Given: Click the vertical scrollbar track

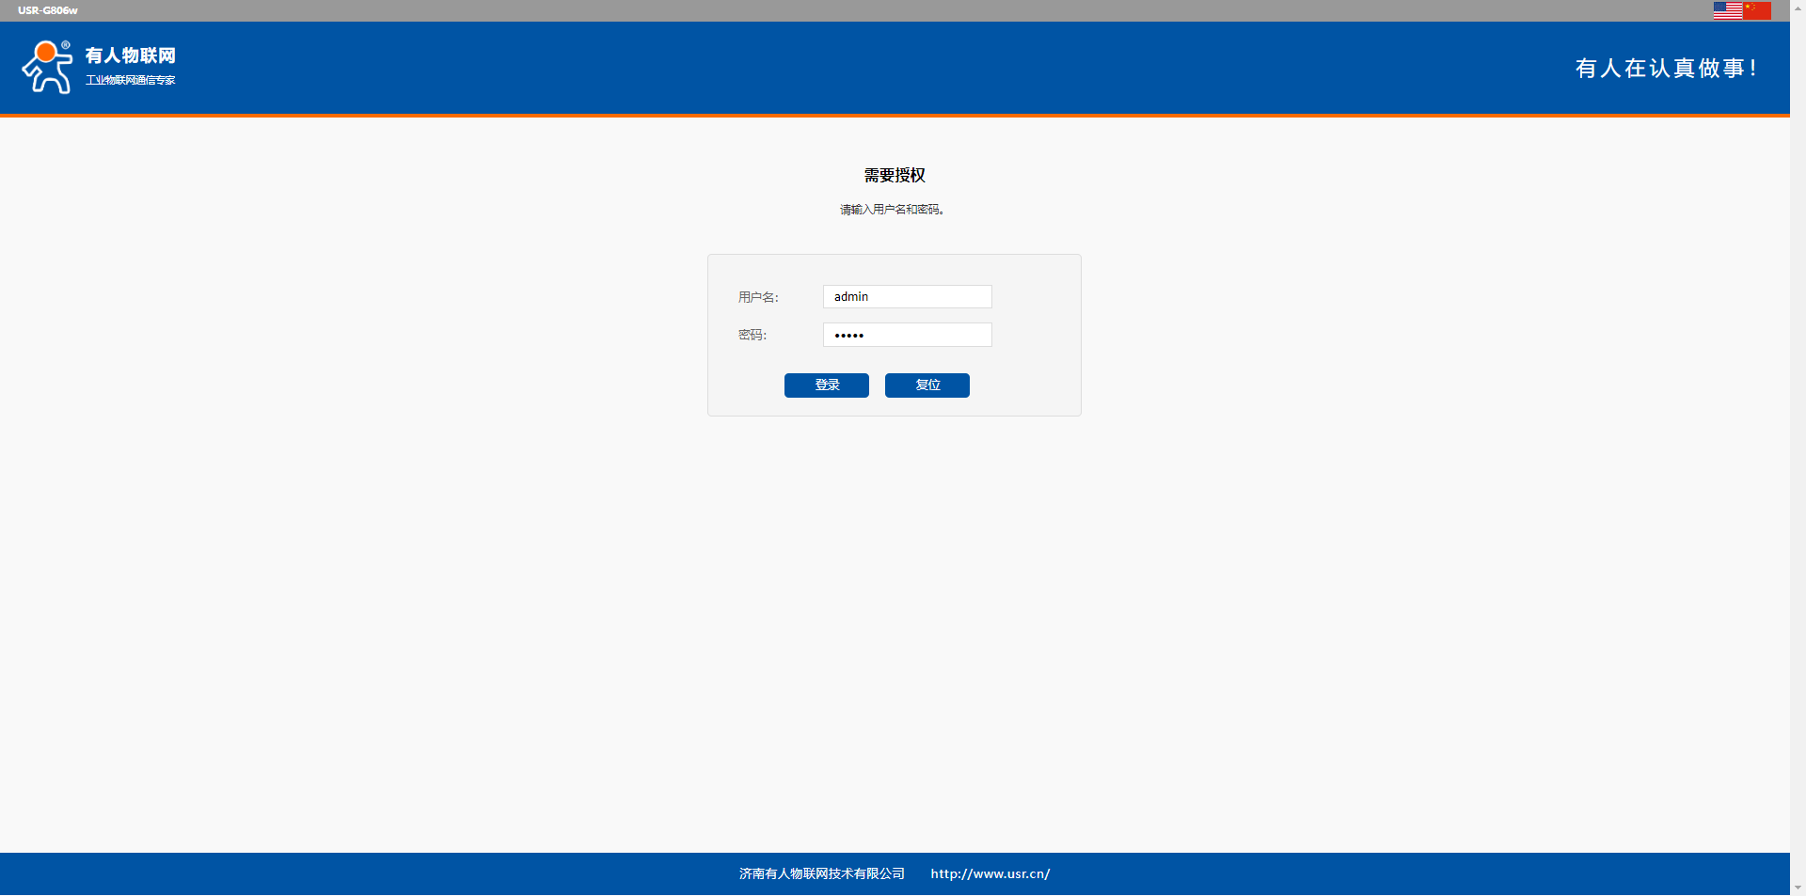Looking at the screenshot, I should tap(1798, 451).
